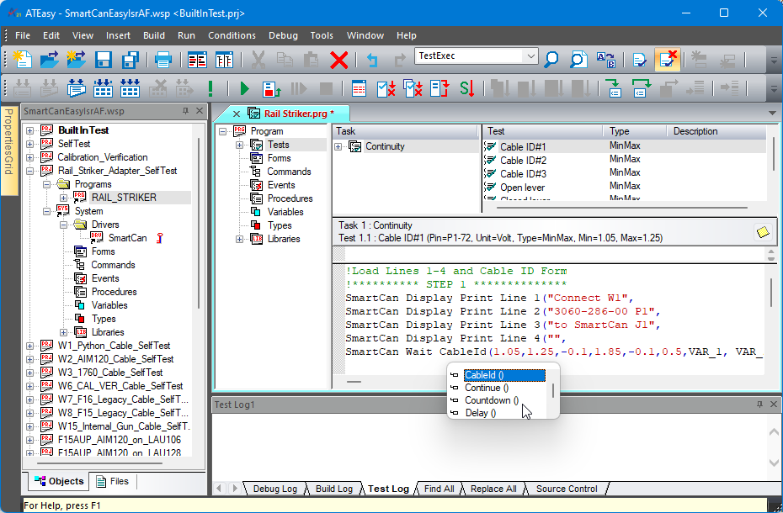
Task: Click the yellow sticky note icon
Action: click(x=763, y=232)
